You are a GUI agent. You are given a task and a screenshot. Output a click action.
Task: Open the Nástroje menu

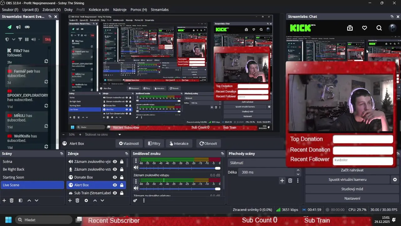(120, 10)
